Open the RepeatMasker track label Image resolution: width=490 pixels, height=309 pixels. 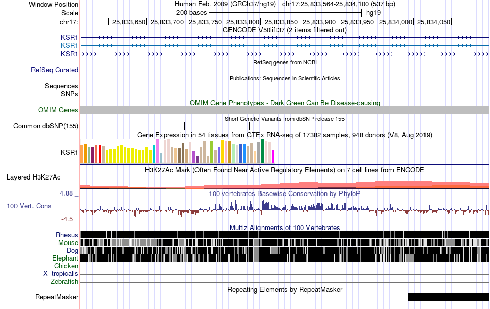pos(57,297)
